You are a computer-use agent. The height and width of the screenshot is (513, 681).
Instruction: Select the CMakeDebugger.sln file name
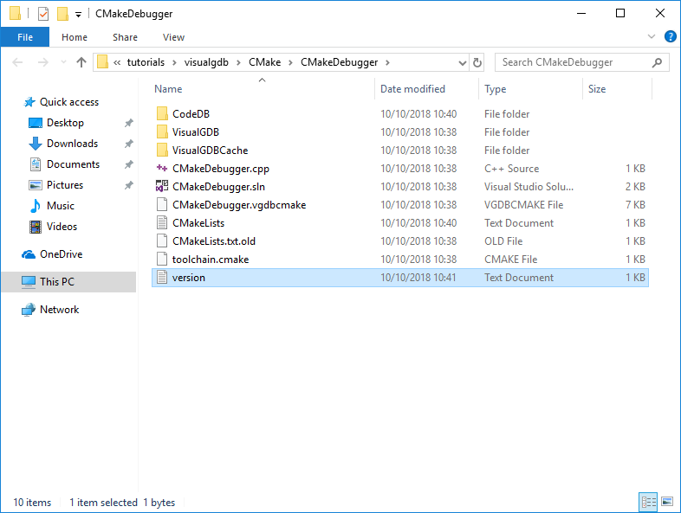[218, 187]
